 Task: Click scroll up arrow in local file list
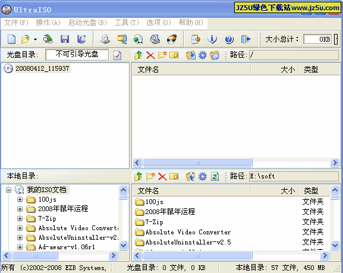click(335, 190)
